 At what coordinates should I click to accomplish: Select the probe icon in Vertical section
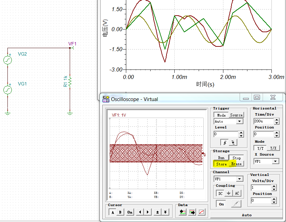tap(236, 203)
